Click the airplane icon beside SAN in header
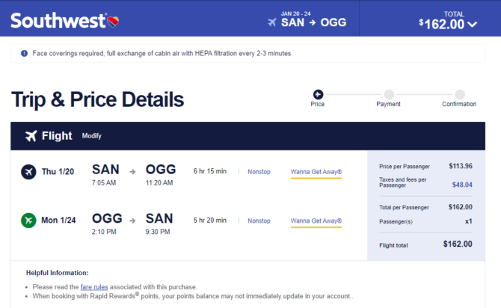Image resolution: width=501 pixels, height=308 pixels. [x=272, y=22]
